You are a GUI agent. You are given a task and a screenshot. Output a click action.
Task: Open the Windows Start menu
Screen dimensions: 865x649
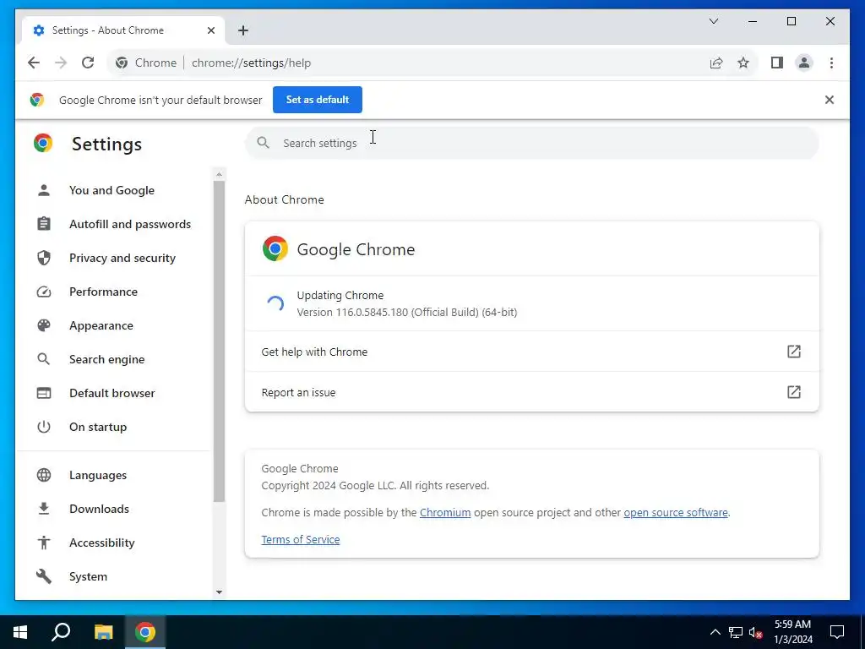pos(20,632)
